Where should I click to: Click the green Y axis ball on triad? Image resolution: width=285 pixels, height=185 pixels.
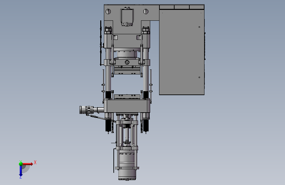(x=21, y=164)
